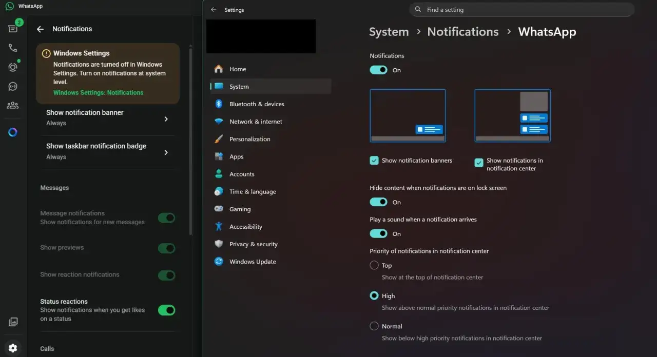Click 'Show at the top of notification center' text
Viewport: 657px width, 357px height.
coord(433,277)
